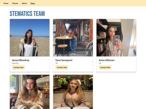
Task: Click Contact Me! under Aisha AlQurani
Action: click(x=105, y=67)
